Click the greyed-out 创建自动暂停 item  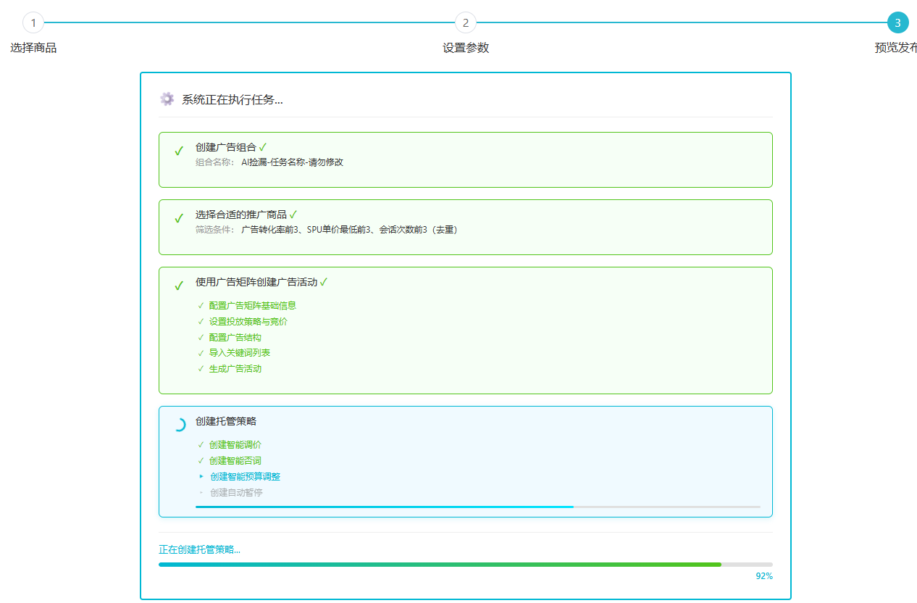[236, 493]
